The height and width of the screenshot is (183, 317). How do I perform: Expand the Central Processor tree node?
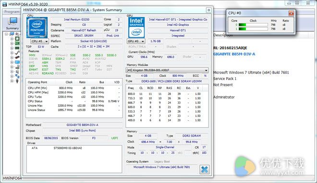coord(12,39)
